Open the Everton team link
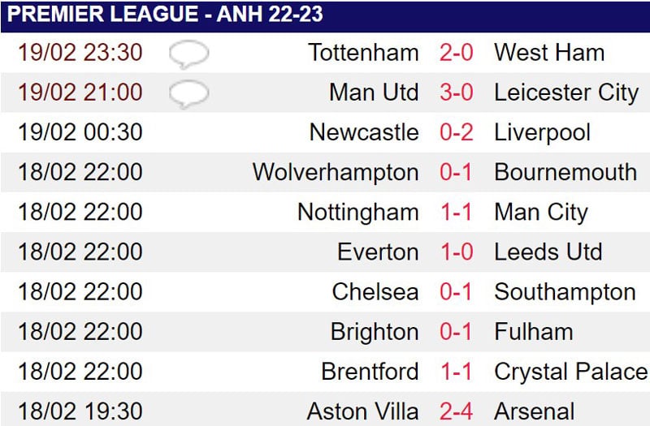Screen dimensions: 650x426 [x=378, y=252]
